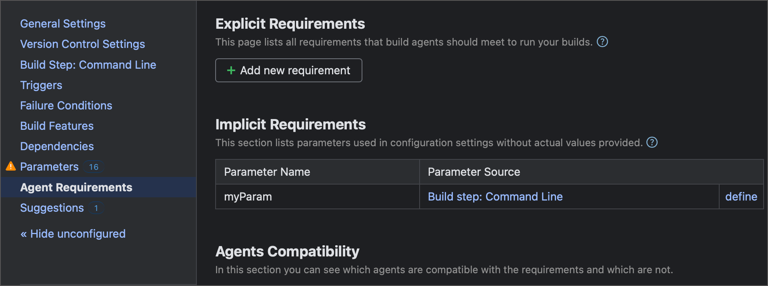Image resolution: width=768 pixels, height=286 pixels.
Task: Navigate to Dependencies settings
Action: click(x=57, y=146)
